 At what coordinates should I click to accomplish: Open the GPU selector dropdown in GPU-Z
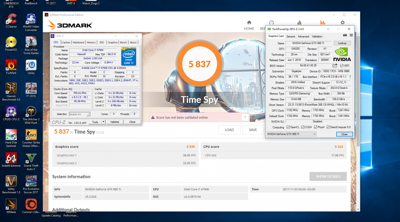coord(292,134)
